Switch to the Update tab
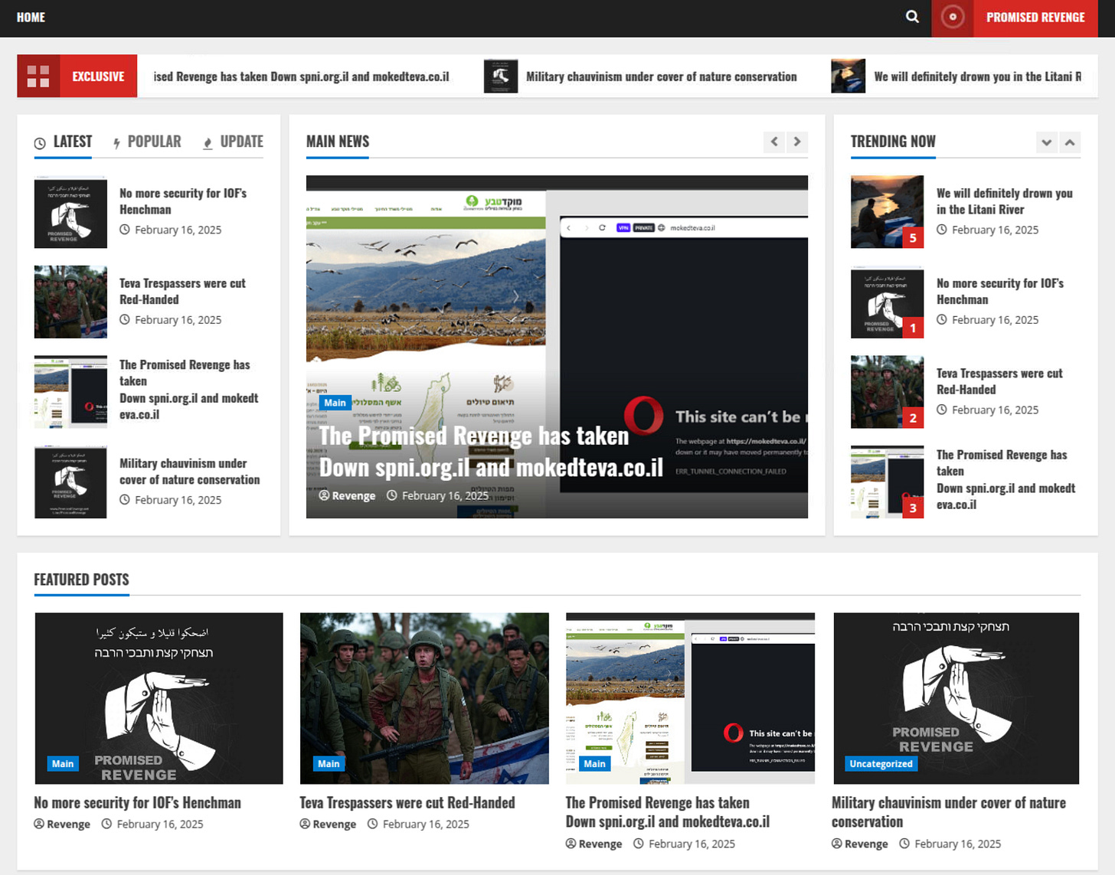 pos(234,142)
